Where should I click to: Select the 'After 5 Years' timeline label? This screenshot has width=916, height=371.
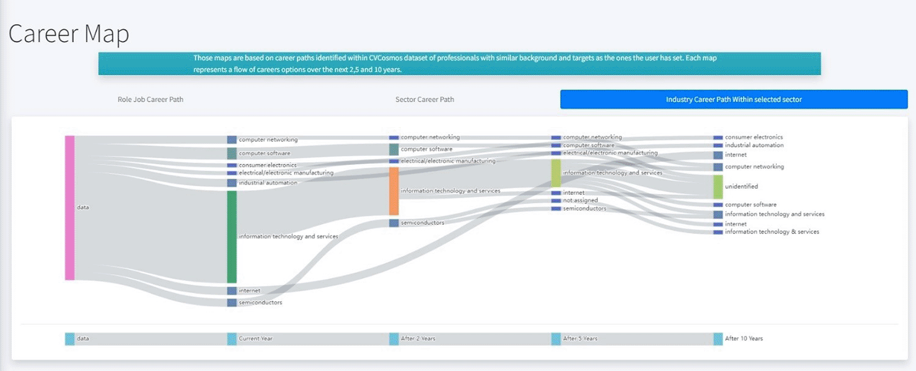580,339
